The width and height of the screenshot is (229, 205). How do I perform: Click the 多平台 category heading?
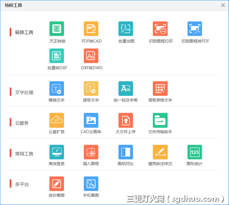click(x=22, y=184)
